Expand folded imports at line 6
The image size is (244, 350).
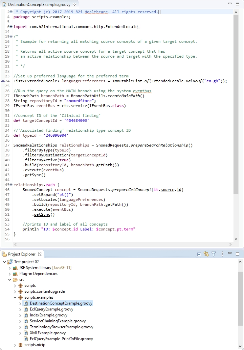[11, 27]
